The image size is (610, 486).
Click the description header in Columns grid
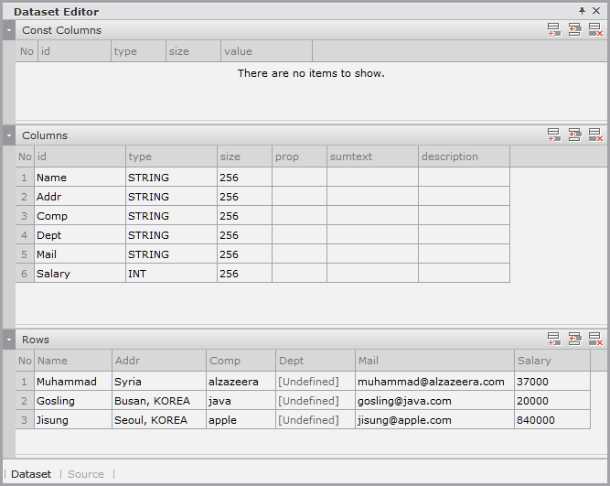[x=463, y=157]
